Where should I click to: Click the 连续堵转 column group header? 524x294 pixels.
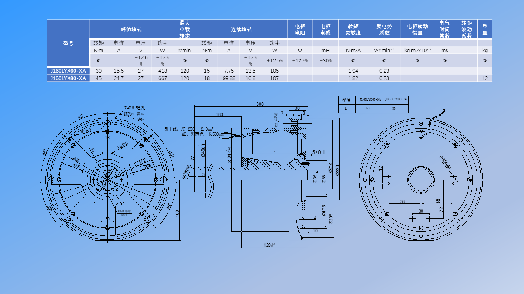click(242, 29)
